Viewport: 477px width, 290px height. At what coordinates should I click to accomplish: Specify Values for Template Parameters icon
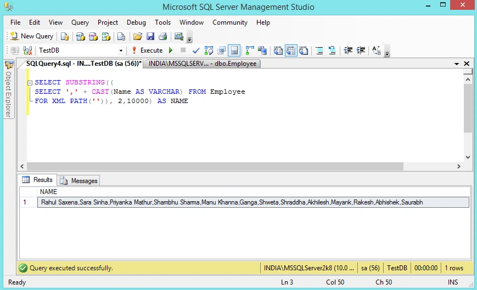tap(377, 50)
